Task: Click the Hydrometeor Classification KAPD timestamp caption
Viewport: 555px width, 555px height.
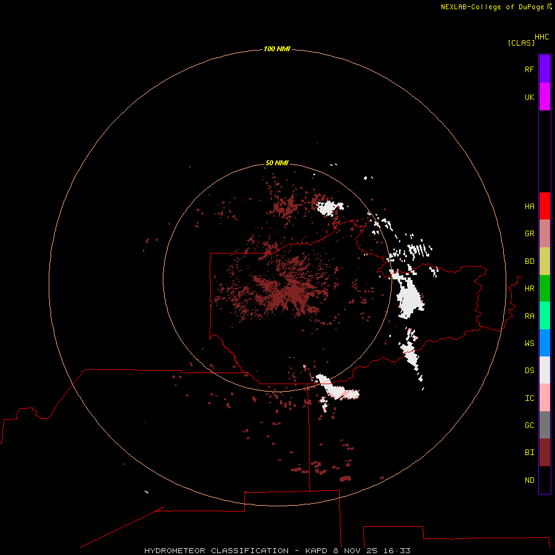Action: coord(277,551)
